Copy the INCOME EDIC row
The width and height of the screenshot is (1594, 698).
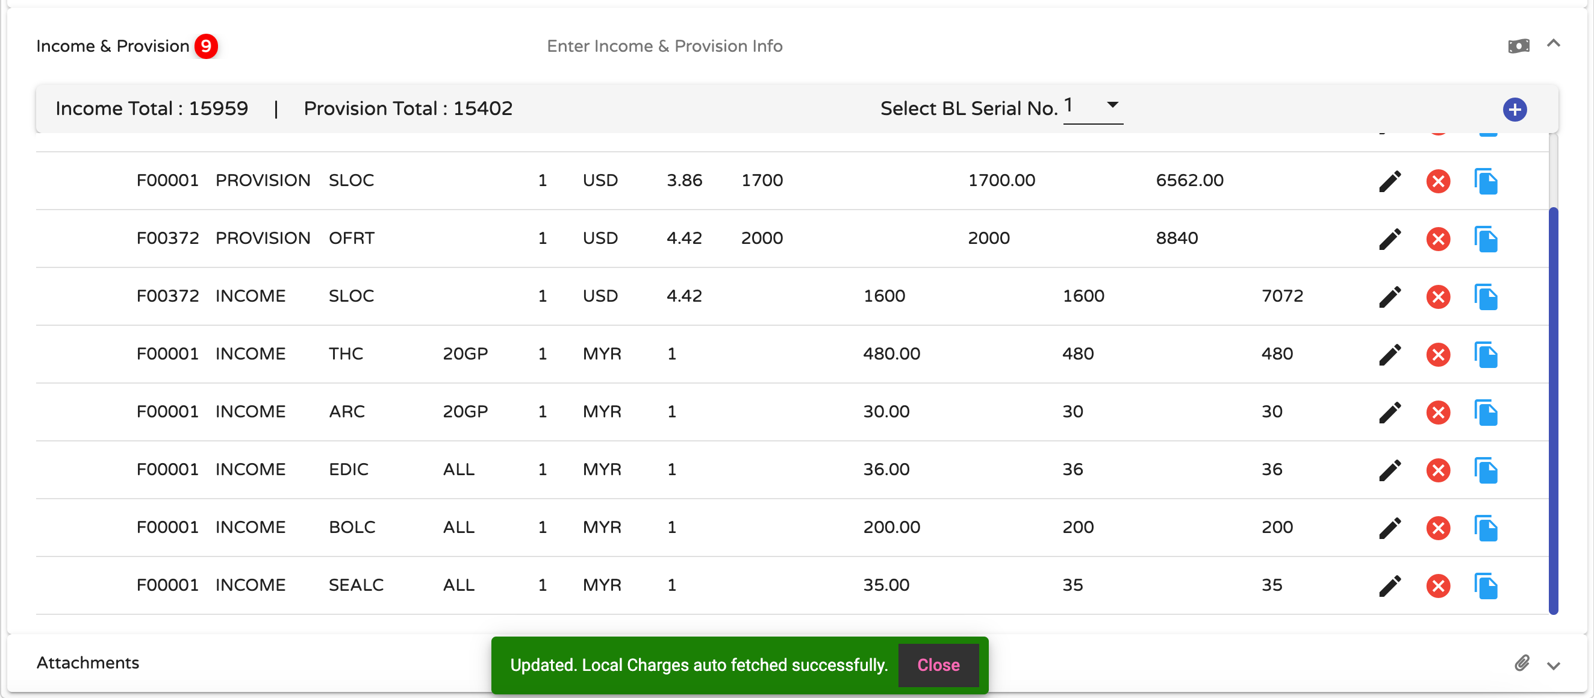1486,470
